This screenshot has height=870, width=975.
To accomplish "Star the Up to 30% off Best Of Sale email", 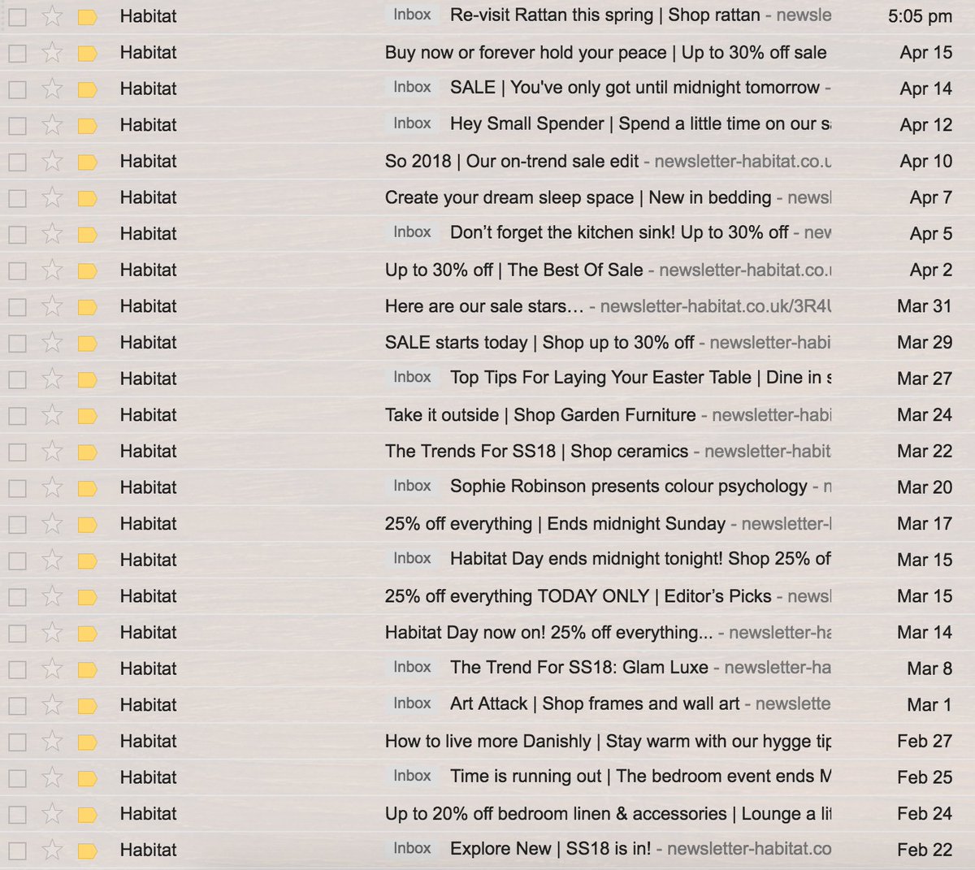I will click(52, 271).
